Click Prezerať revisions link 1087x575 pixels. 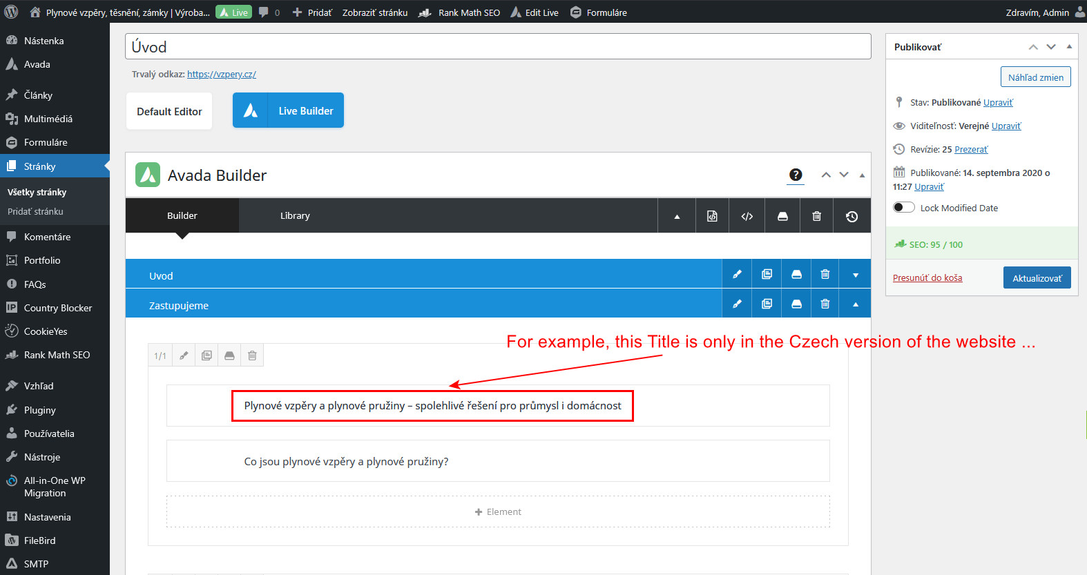(971, 149)
